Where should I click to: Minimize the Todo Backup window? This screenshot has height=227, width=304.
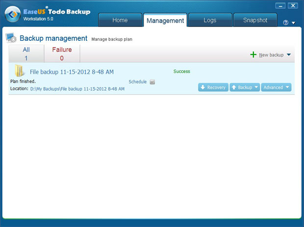(280, 6)
